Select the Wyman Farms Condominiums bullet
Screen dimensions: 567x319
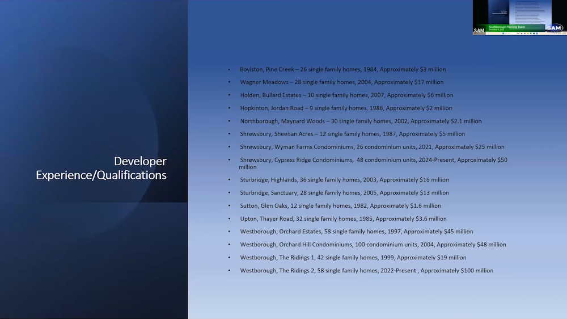click(372, 147)
